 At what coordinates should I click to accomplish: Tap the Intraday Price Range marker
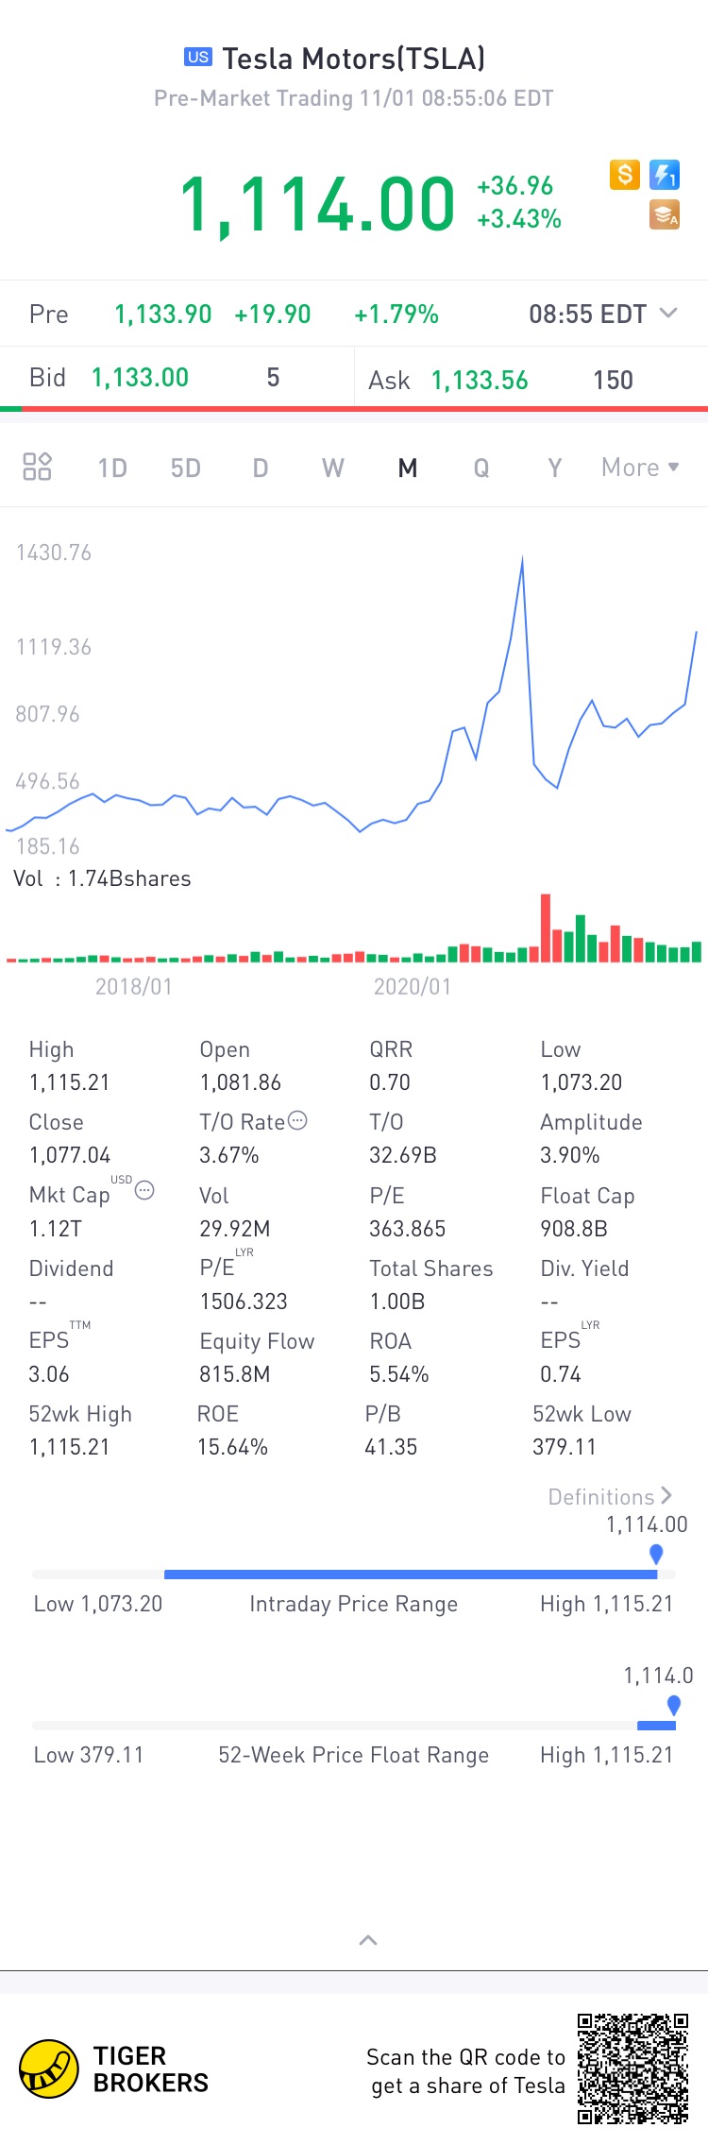(x=656, y=1554)
